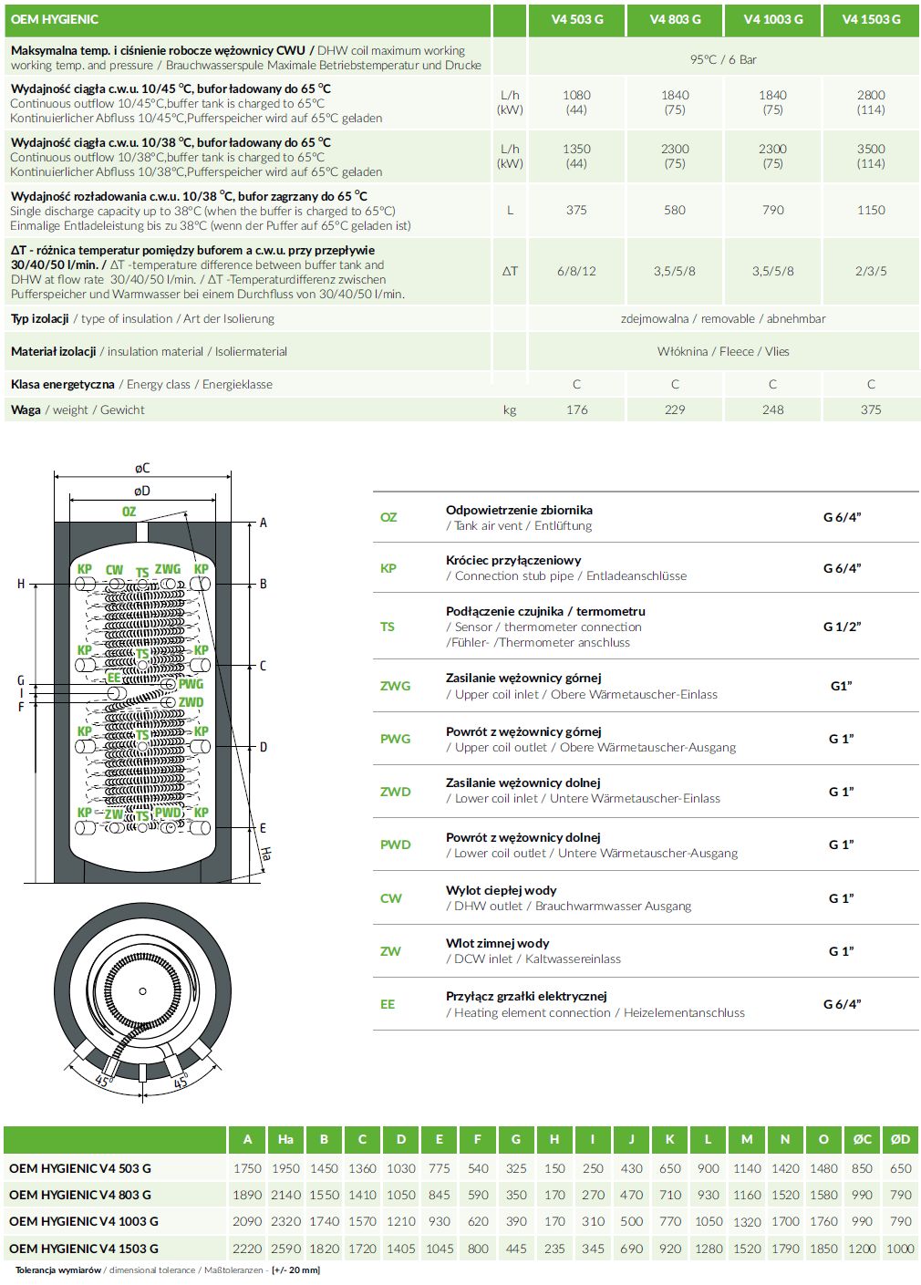Viewport: 921px width, 1285px height.
Task: Click the 1350 (44) outflow value
Action: click(x=576, y=156)
